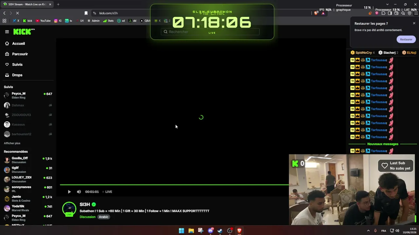Open recommended channel Yoda19k
The image size is (419, 235).
coord(28,208)
